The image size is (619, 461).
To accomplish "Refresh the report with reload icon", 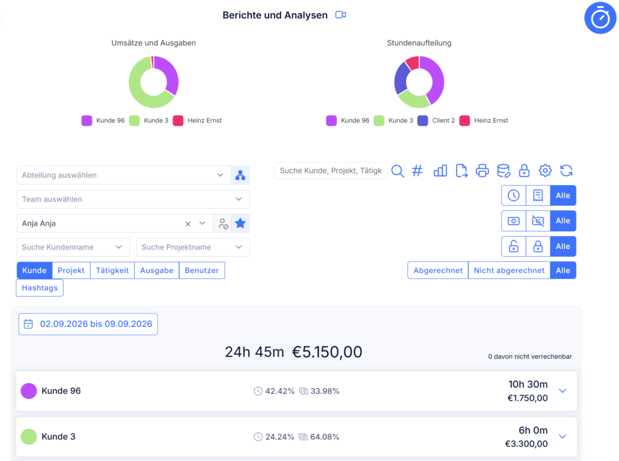I will (x=567, y=171).
